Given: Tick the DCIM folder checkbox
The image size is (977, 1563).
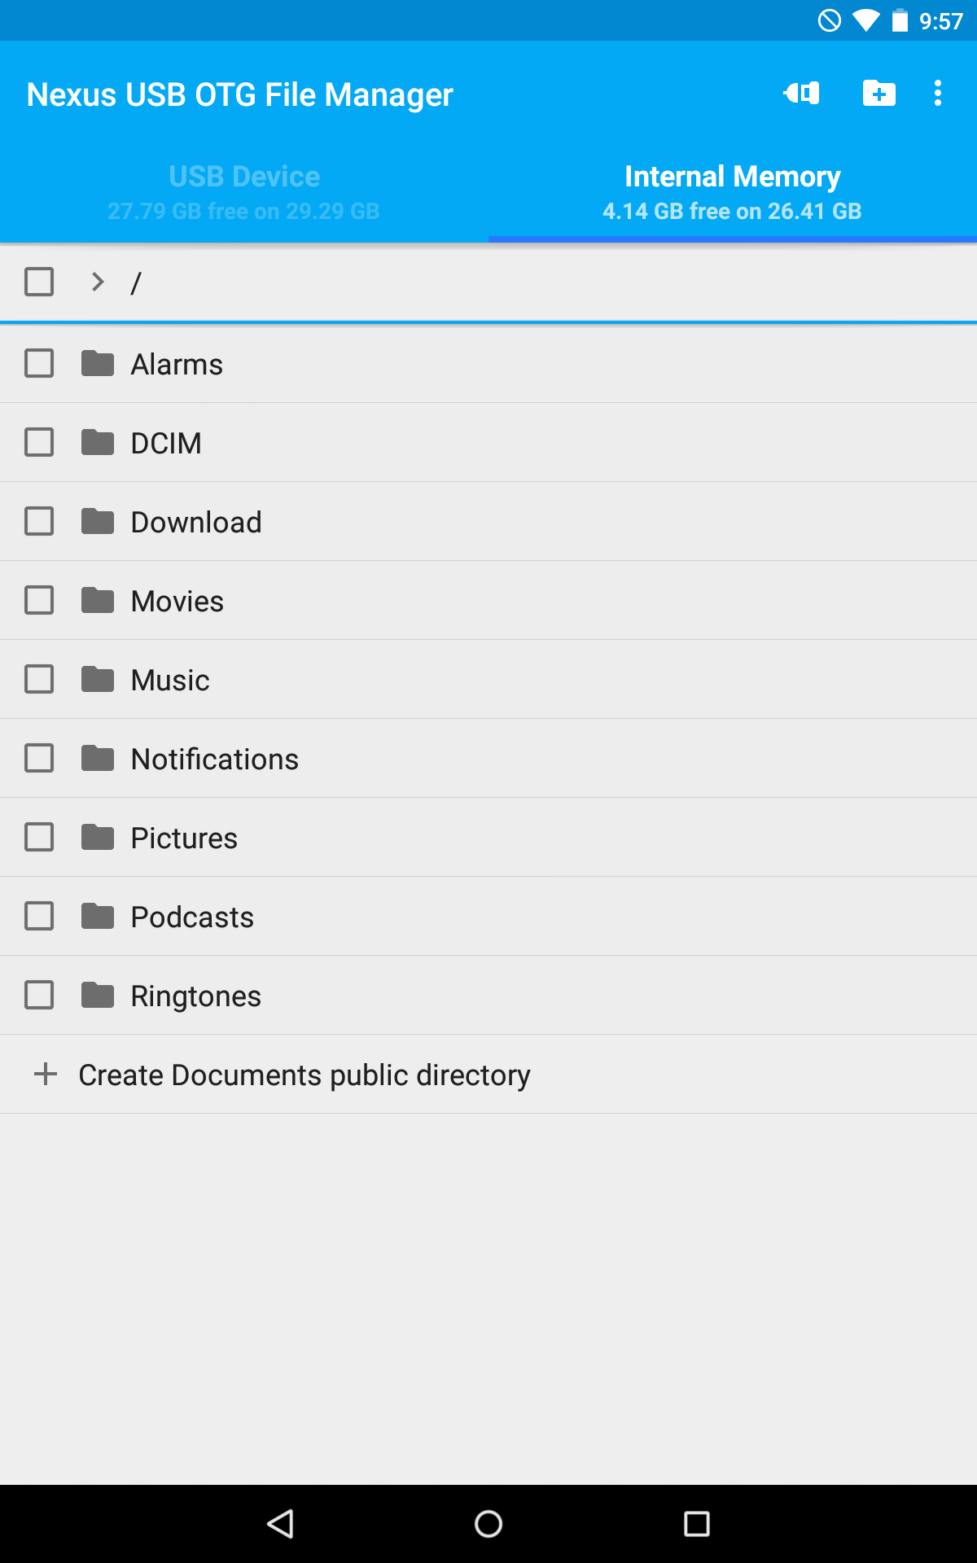Looking at the screenshot, I should coord(39,442).
